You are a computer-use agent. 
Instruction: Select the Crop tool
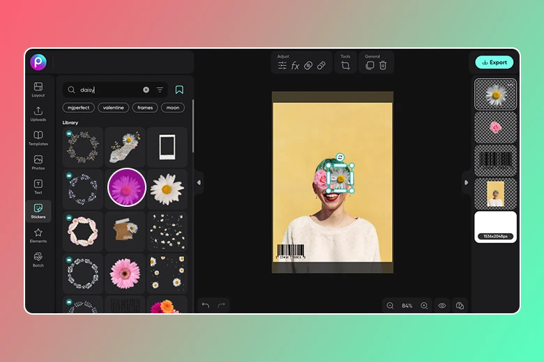pos(345,65)
